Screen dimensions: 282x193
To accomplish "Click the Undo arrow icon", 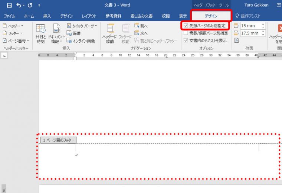I will click(19, 5).
